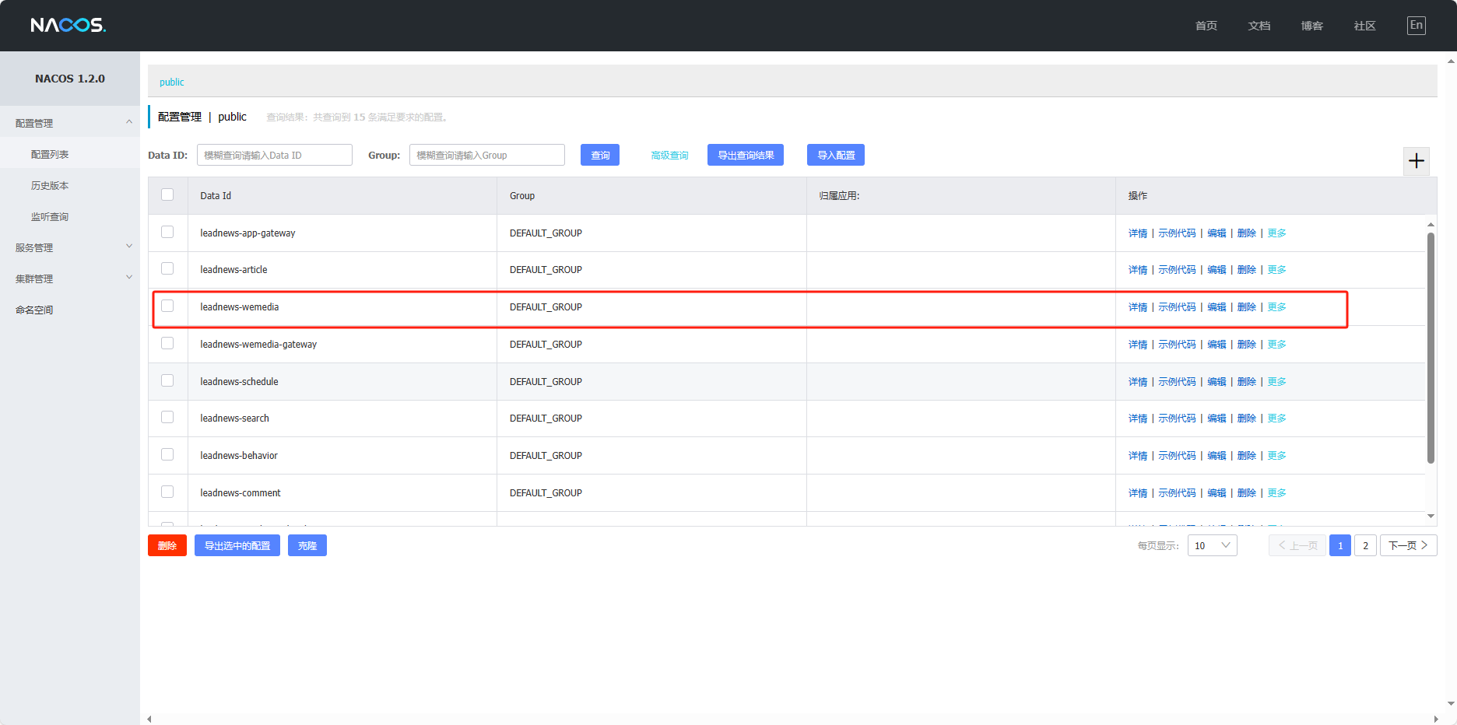Click 编辑 for leadnews-wemedia-gateway

coord(1217,345)
